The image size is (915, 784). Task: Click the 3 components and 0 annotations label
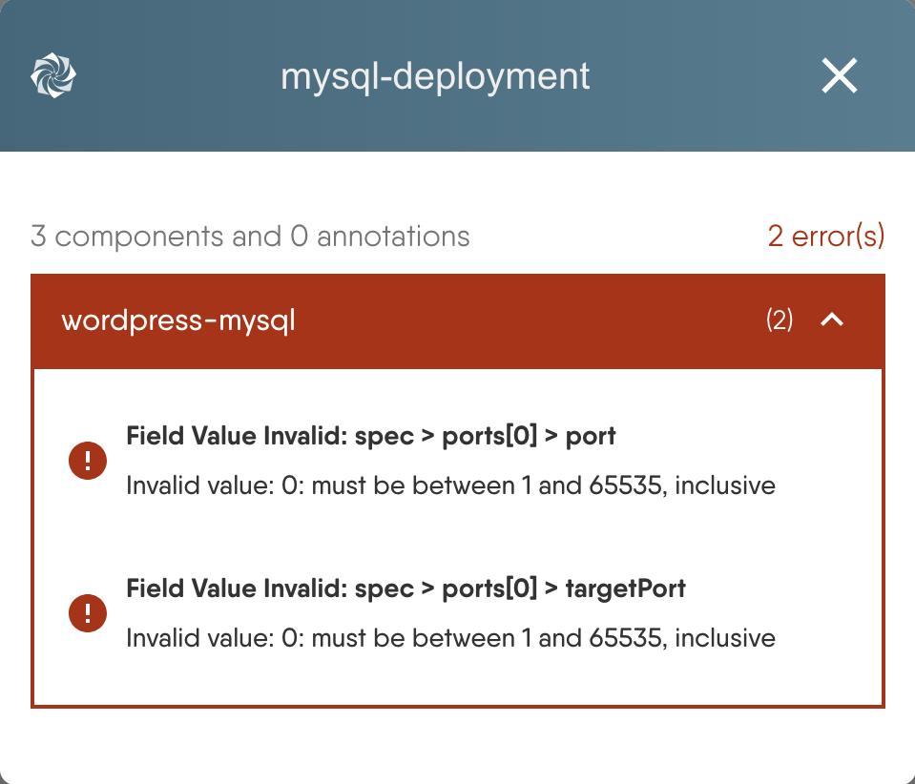coord(250,236)
